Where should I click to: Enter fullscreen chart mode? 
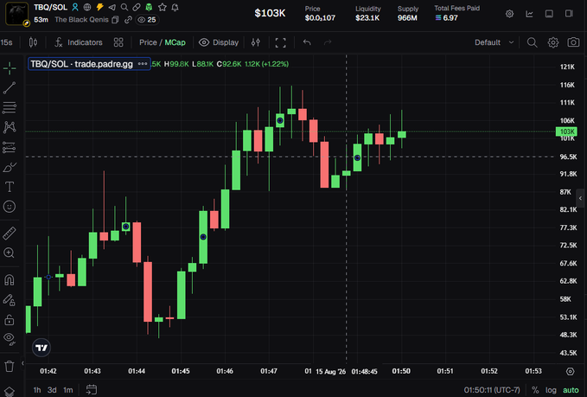click(280, 42)
